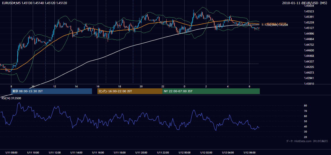Click price axis value 1.44732

[x=309, y=45]
